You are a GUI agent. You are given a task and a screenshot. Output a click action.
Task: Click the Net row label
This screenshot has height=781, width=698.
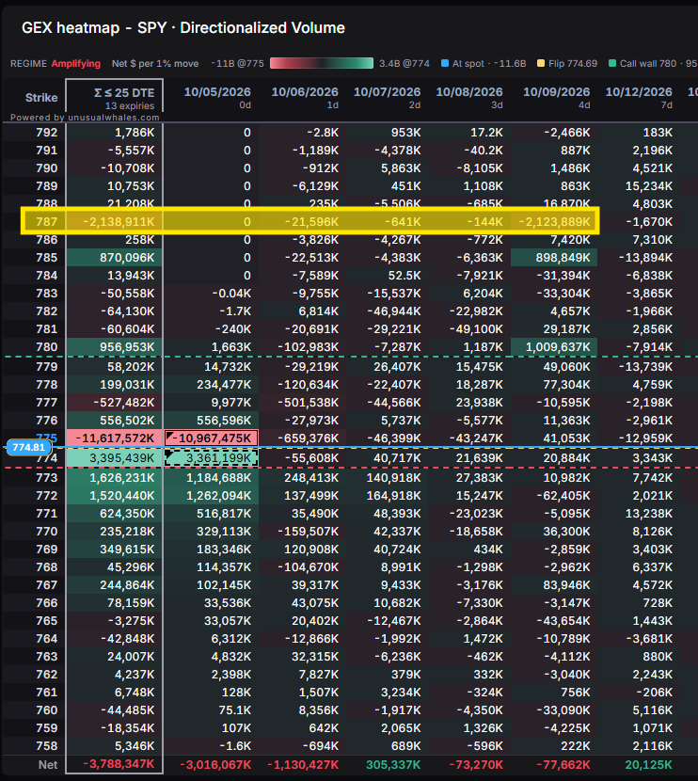pos(48,765)
